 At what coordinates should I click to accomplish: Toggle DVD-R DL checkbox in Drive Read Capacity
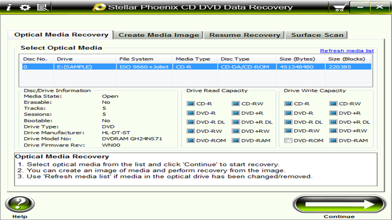pyautogui.click(x=191, y=122)
